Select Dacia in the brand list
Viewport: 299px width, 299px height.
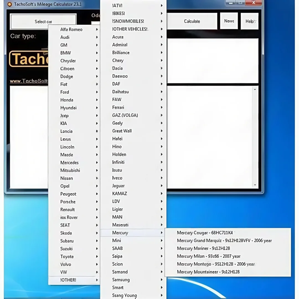pyautogui.click(x=133, y=68)
